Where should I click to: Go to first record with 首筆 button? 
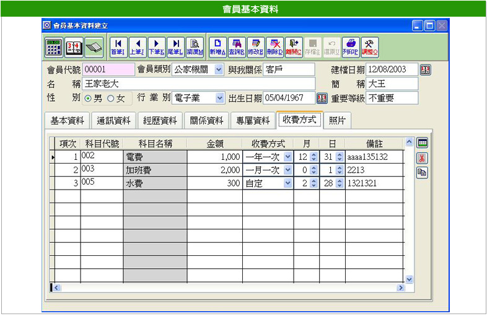click(x=118, y=46)
